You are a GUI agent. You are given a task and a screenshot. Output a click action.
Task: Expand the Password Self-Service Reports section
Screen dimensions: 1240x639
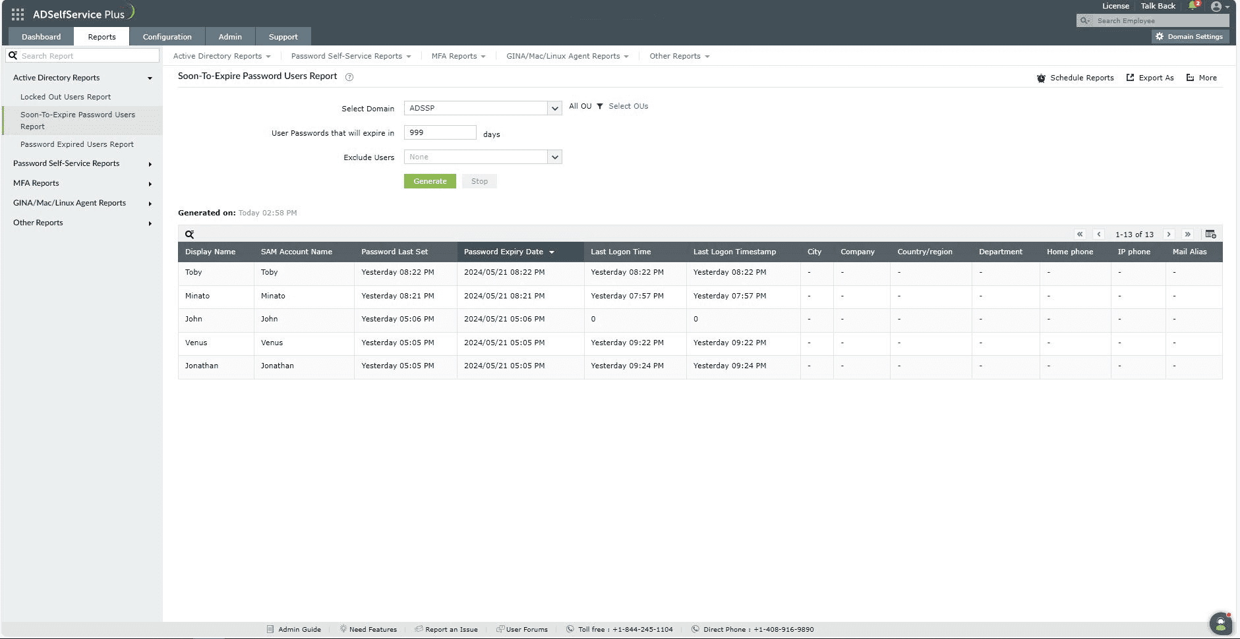coord(67,163)
